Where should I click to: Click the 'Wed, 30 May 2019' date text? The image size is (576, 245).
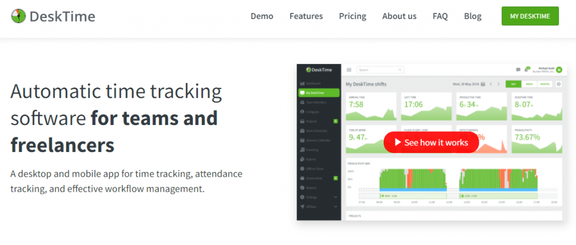[x=466, y=84]
